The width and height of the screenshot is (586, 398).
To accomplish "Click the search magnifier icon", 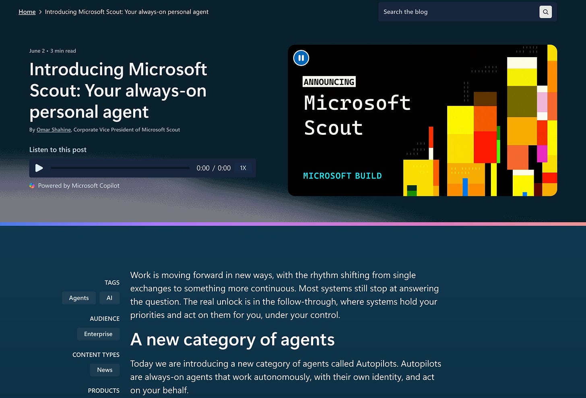I will 545,12.
